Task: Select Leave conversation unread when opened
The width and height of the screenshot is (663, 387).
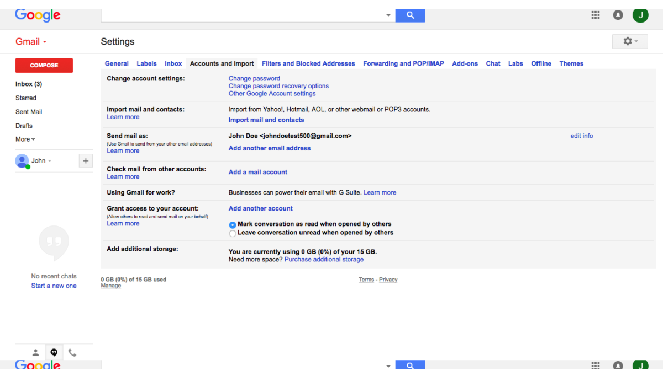Action: coord(233,233)
